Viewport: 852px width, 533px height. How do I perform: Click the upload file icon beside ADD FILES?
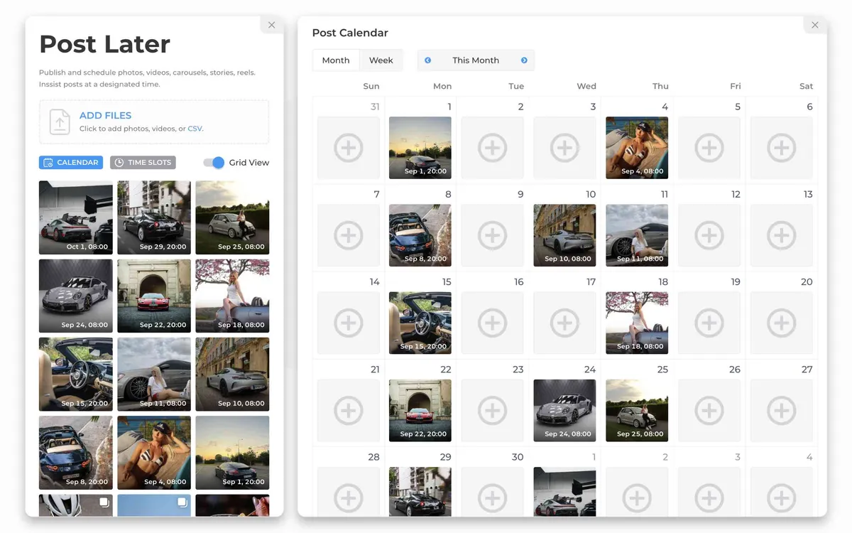click(60, 122)
